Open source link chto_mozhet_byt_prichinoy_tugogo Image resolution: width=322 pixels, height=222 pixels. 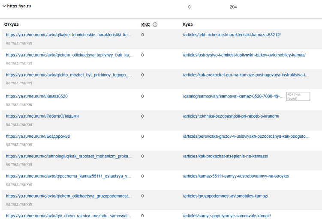click(69, 75)
